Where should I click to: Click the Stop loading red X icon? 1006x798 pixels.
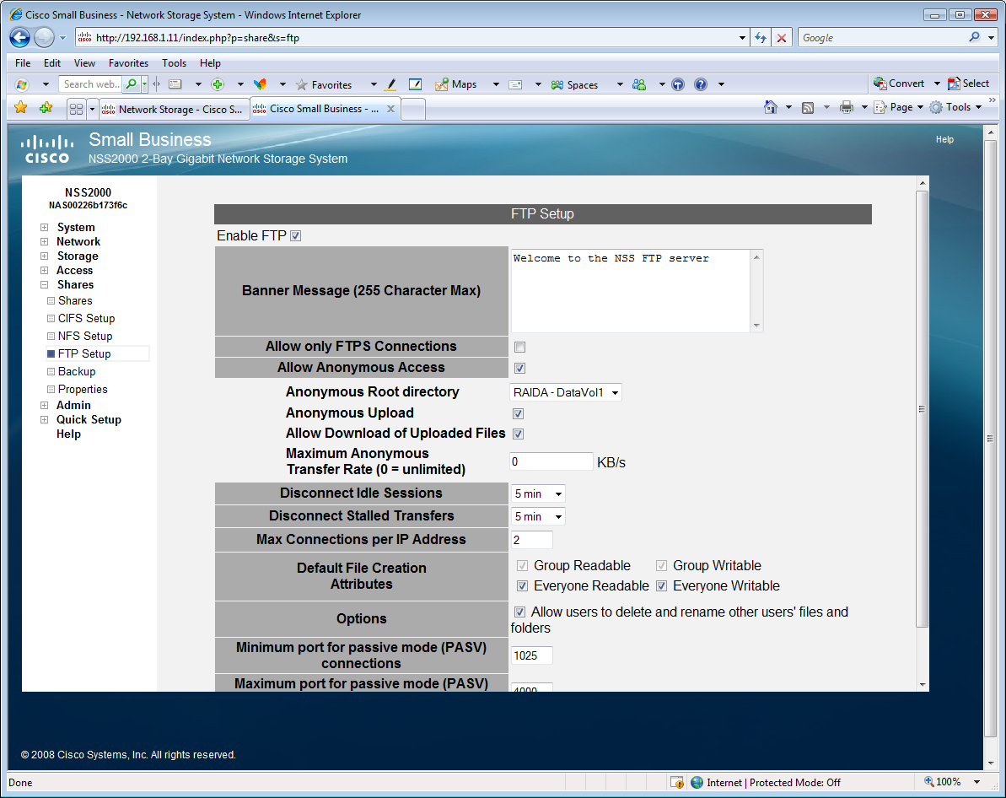click(x=782, y=38)
